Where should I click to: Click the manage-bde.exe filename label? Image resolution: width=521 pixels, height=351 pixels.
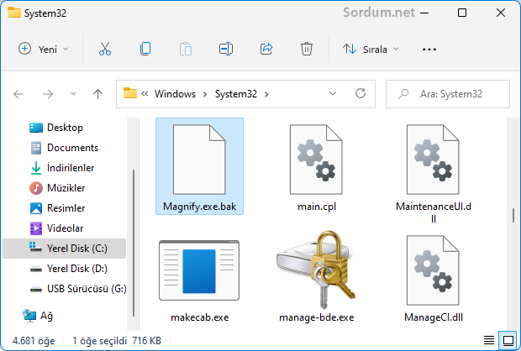pos(316,317)
